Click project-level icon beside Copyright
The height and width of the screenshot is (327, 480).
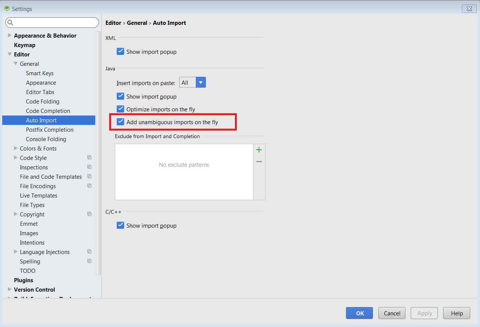pos(89,214)
